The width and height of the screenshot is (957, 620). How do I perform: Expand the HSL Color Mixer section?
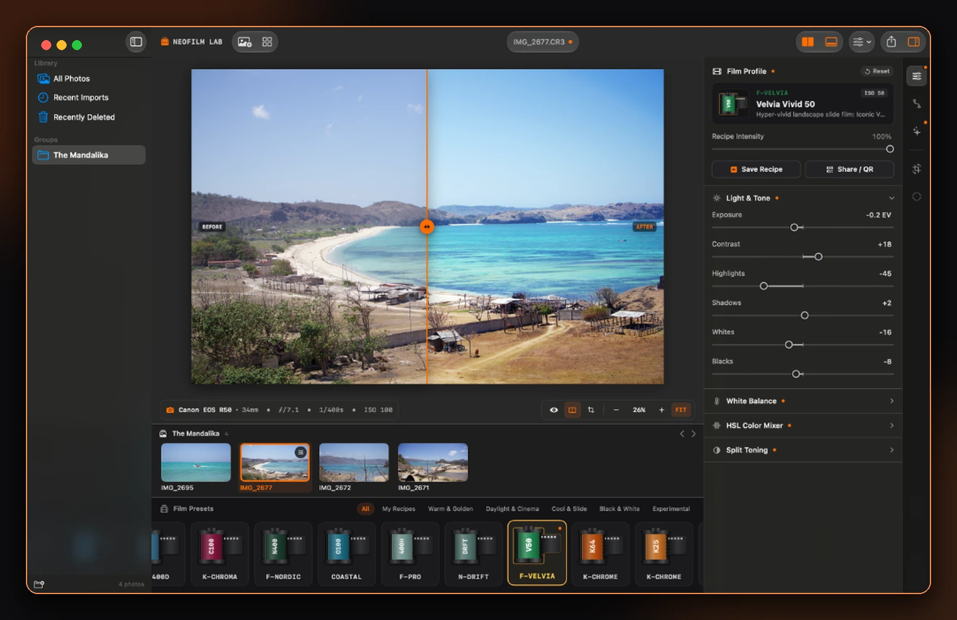803,426
